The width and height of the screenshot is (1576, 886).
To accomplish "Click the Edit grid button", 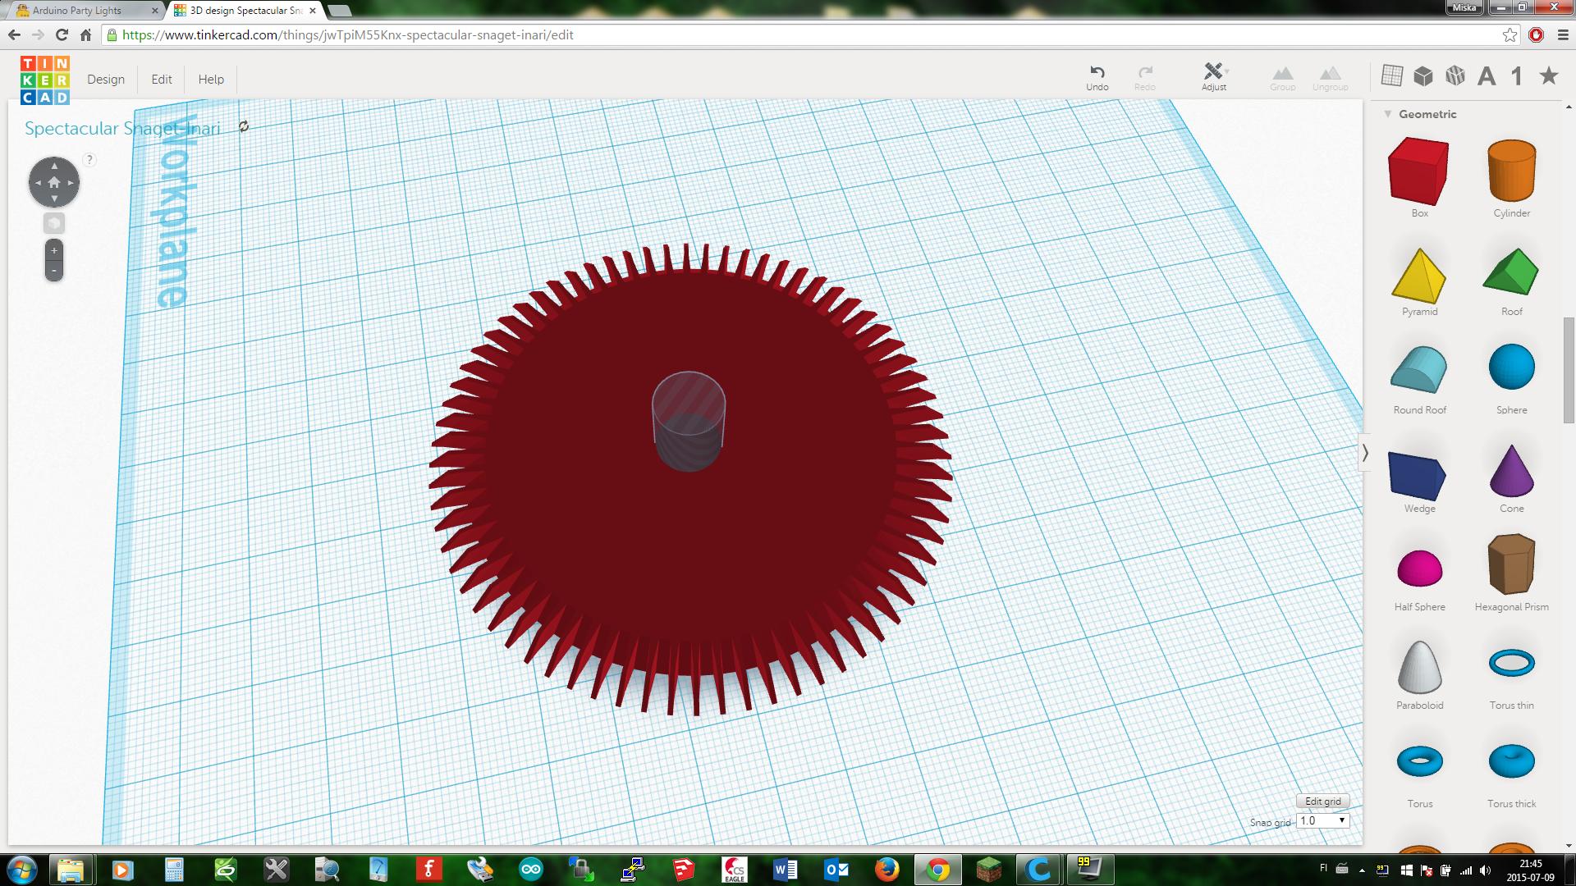I will pyautogui.click(x=1322, y=802).
